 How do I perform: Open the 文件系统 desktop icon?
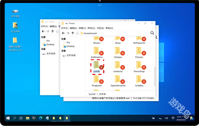tap(15, 13)
